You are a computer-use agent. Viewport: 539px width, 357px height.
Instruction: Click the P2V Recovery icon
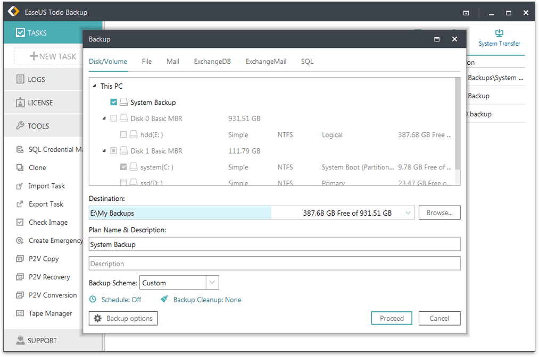pyautogui.click(x=20, y=277)
